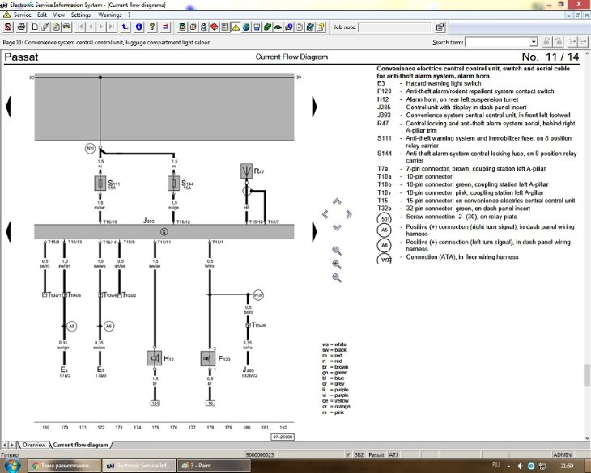This screenshot has width=591, height=473.
Task: Click the blue info circle icon
Action: (x=139, y=27)
